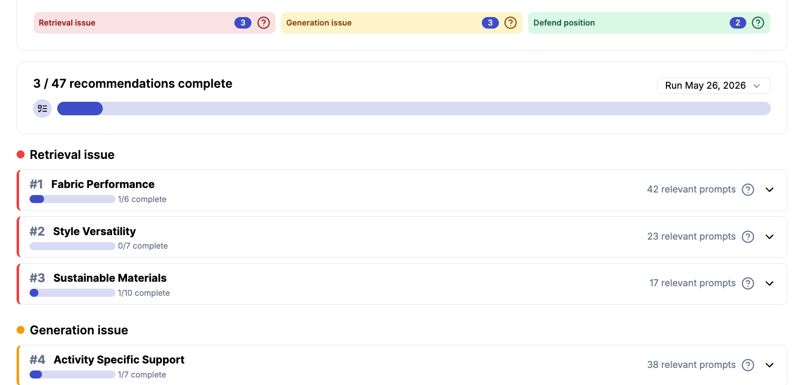Expand the Activity Specific Support row
This screenshot has height=385, width=804.
click(769, 365)
